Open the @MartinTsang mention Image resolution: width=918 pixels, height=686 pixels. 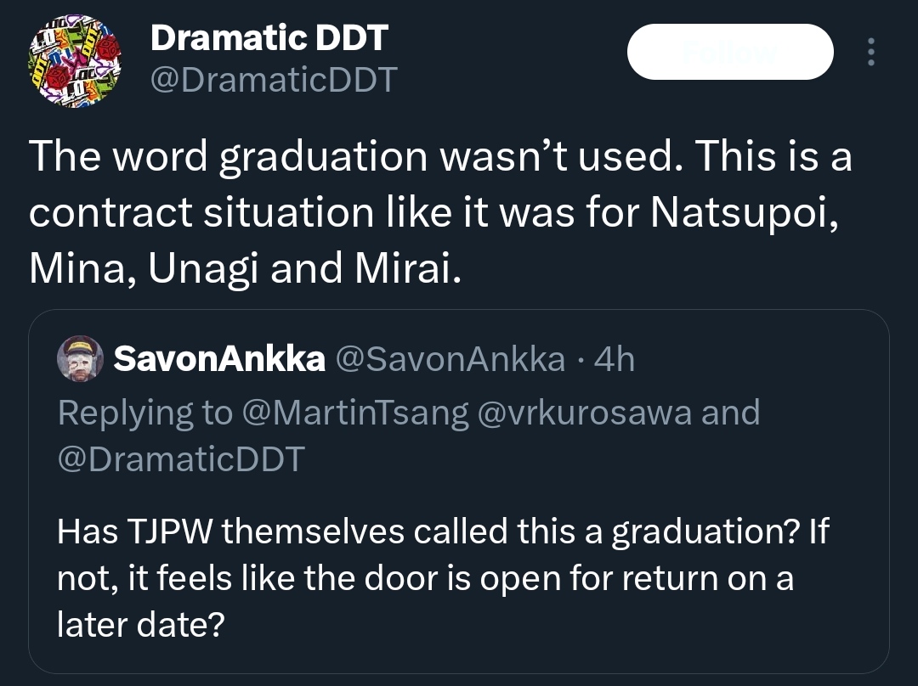355,413
